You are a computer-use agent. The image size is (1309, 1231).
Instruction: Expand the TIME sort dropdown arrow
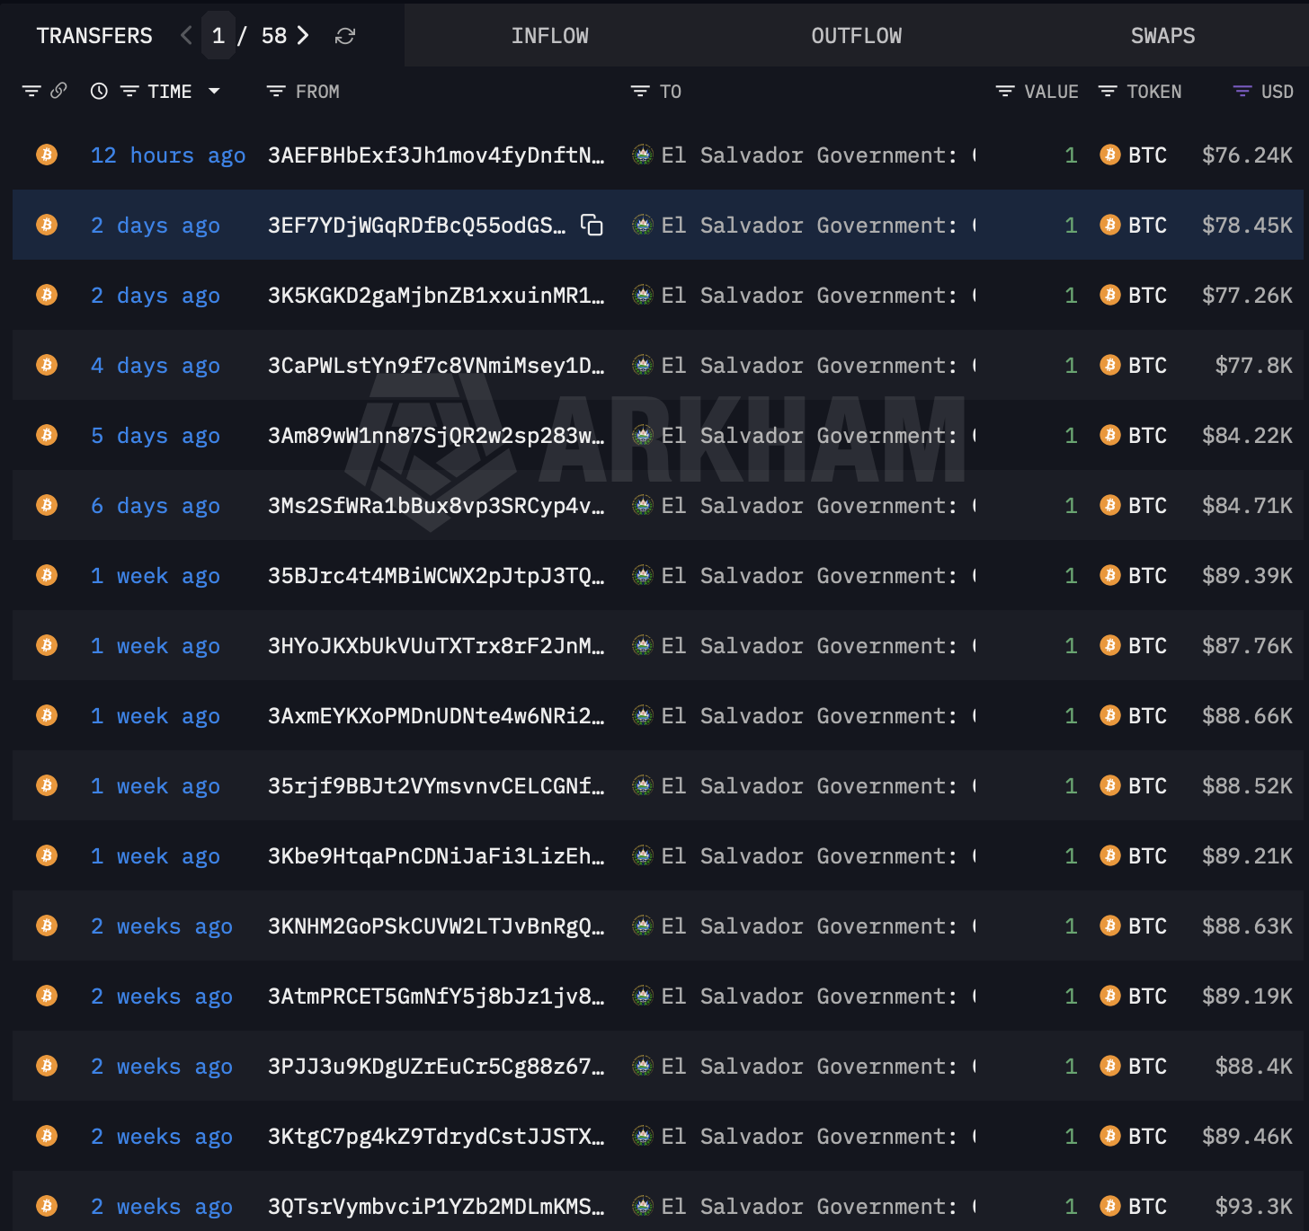point(214,91)
